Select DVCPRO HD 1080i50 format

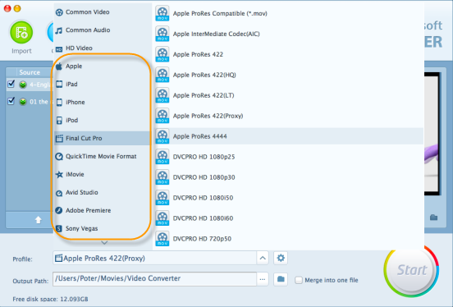pos(289,198)
